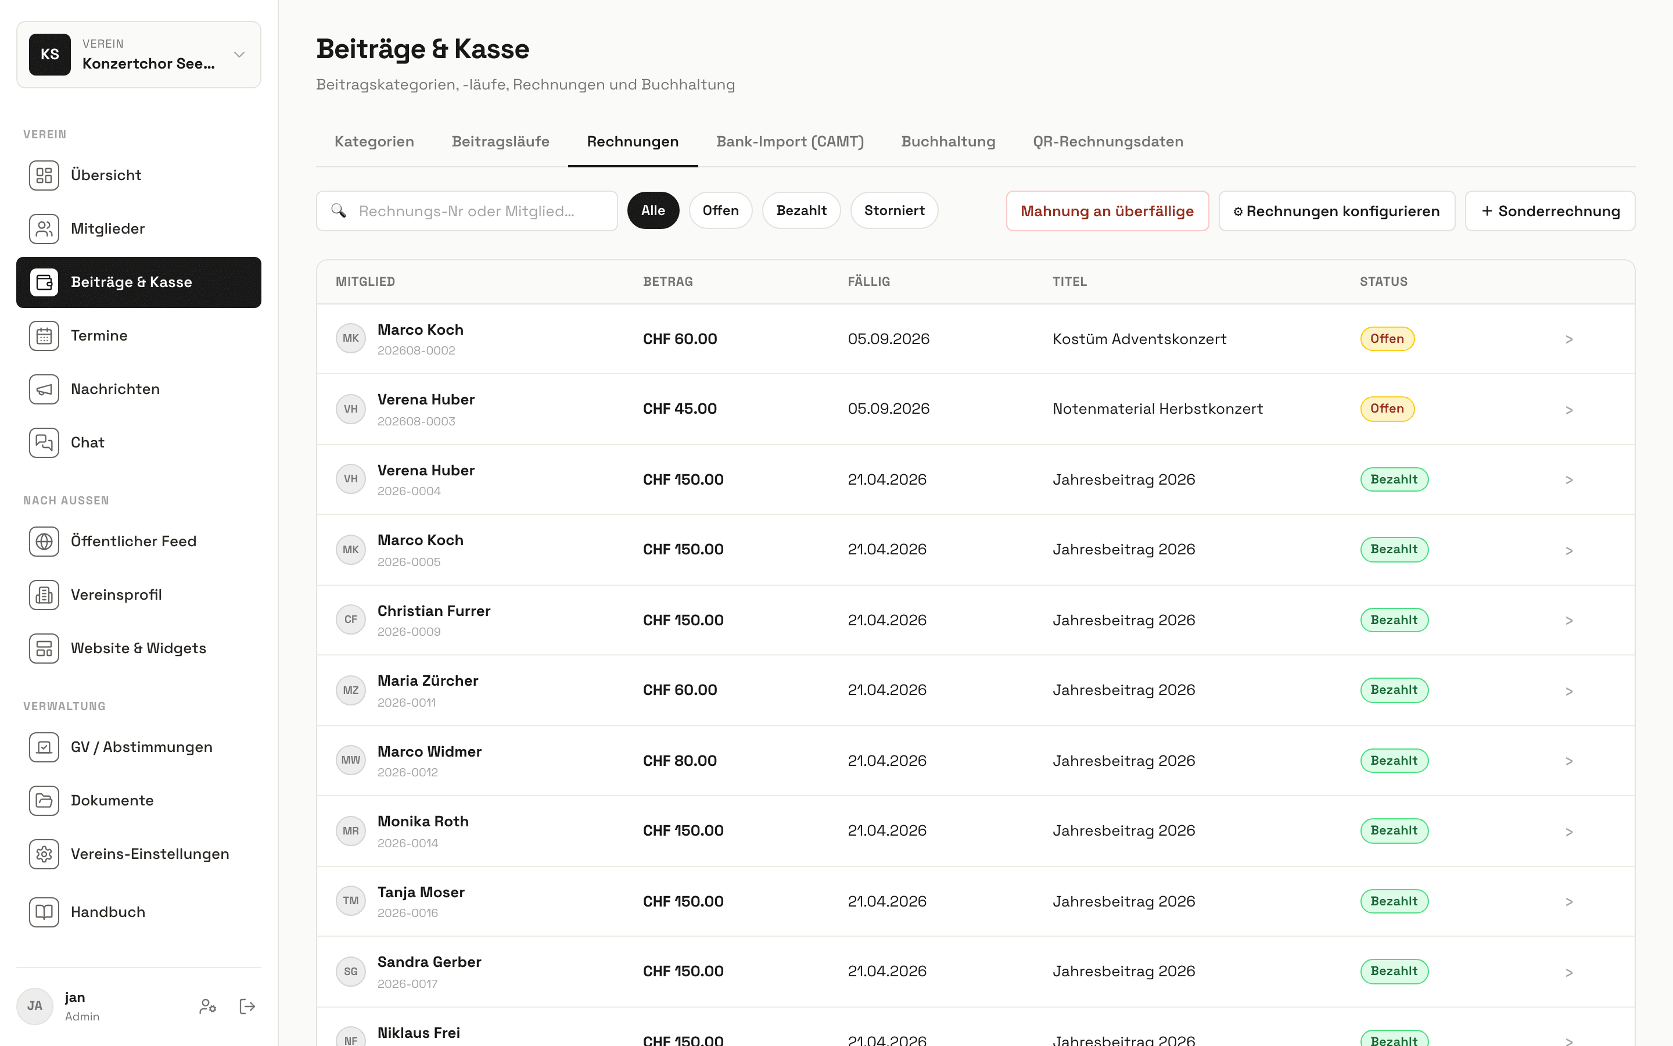Expand Christian Furrer's invoice row arrow
Image resolution: width=1673 pixels, height=1046 pixels.
tap(1568, 621)
